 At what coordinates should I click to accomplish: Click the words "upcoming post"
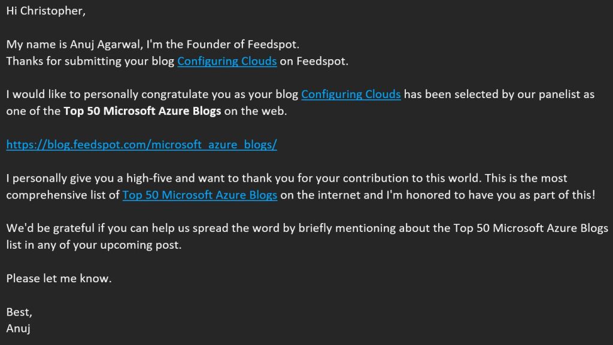146,245
